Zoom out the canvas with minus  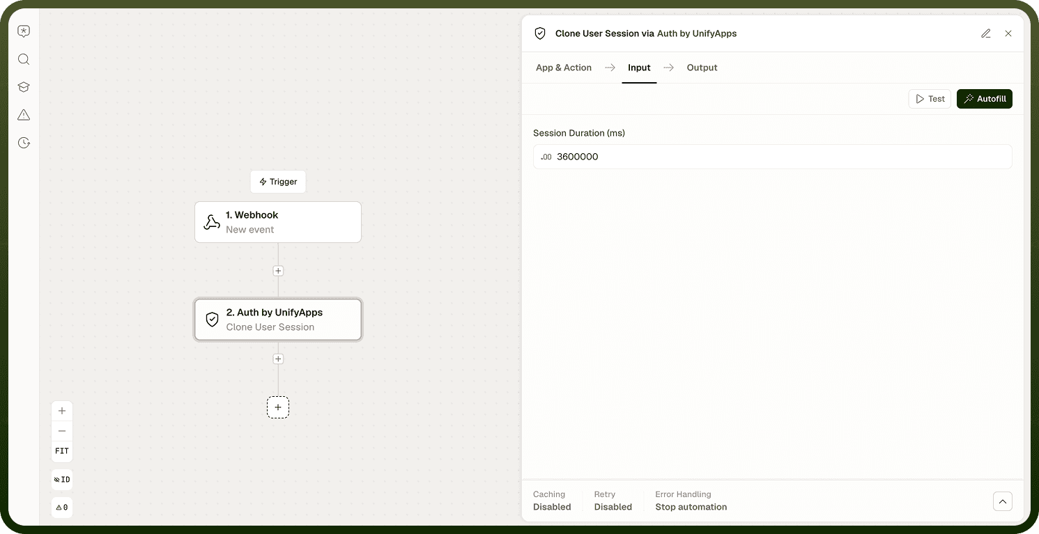[62, 431]
